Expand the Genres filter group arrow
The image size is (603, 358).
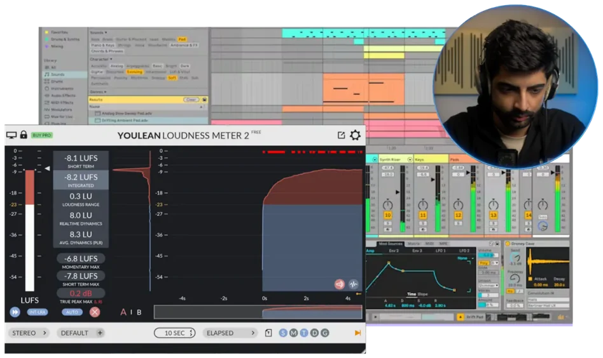105,91
